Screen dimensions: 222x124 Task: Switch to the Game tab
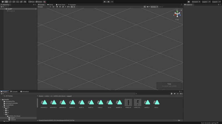point(50,5)
